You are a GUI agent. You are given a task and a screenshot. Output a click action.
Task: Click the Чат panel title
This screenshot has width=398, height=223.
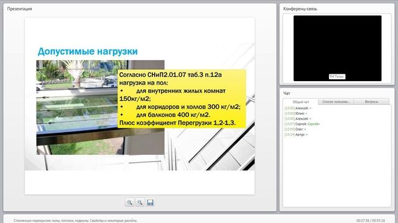(287, 94)
